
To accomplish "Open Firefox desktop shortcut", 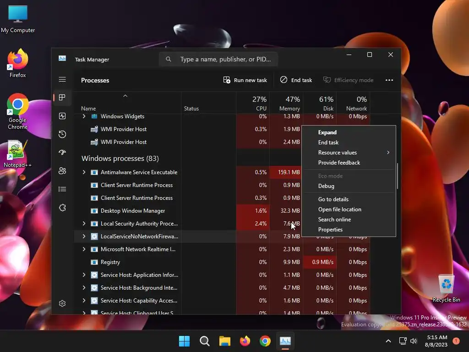I will pos(18,63).
